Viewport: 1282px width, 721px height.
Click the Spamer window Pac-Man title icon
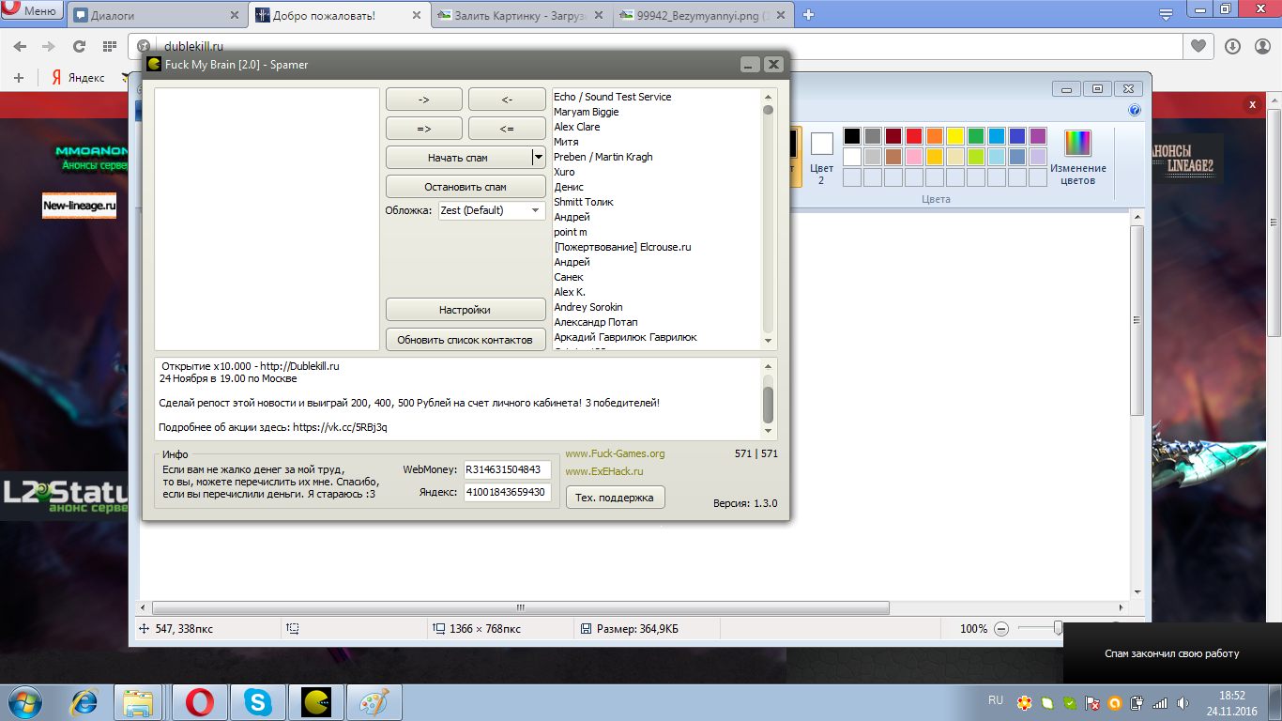pos(154,64)
